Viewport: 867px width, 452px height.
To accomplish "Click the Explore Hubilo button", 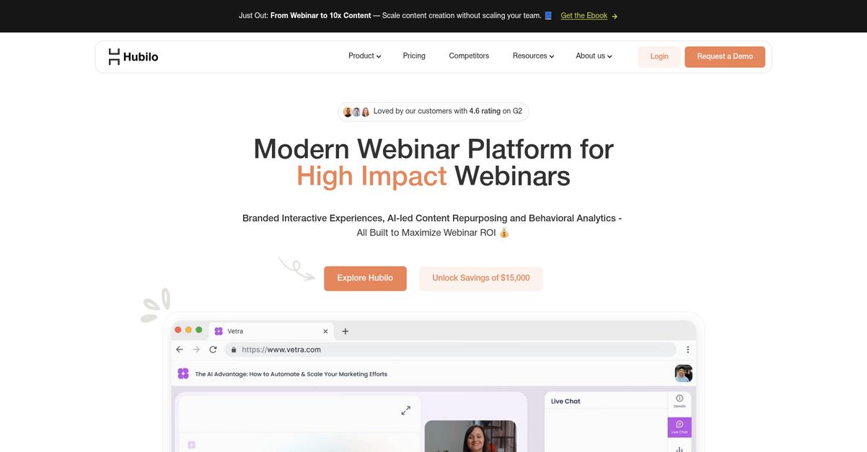I will coord(365,278).
